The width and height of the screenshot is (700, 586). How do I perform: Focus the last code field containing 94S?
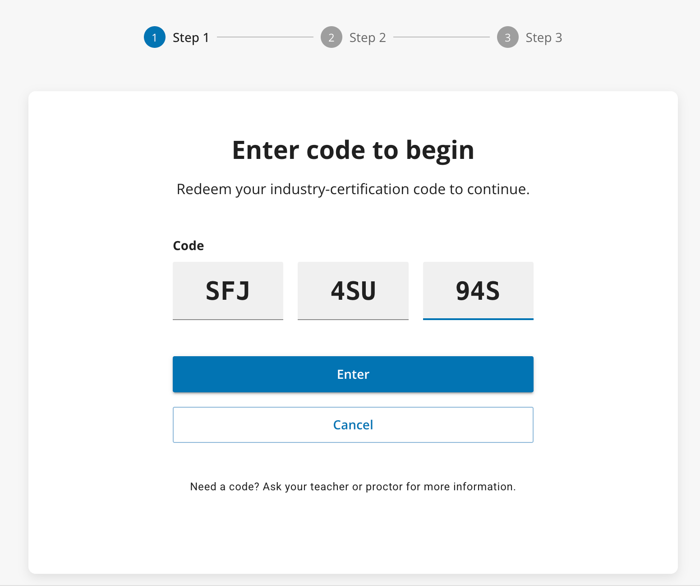coord(478,290)
